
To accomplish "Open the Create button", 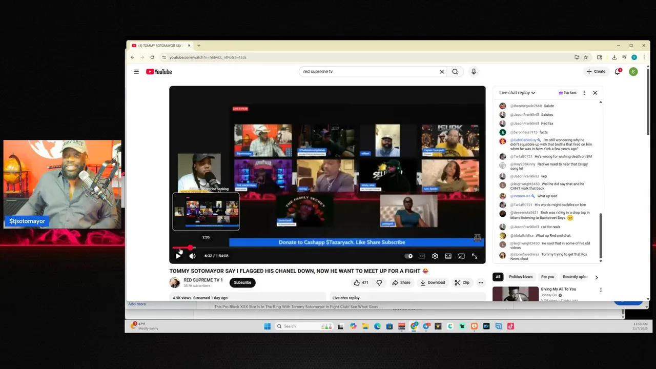I will (x=596, y=72).
